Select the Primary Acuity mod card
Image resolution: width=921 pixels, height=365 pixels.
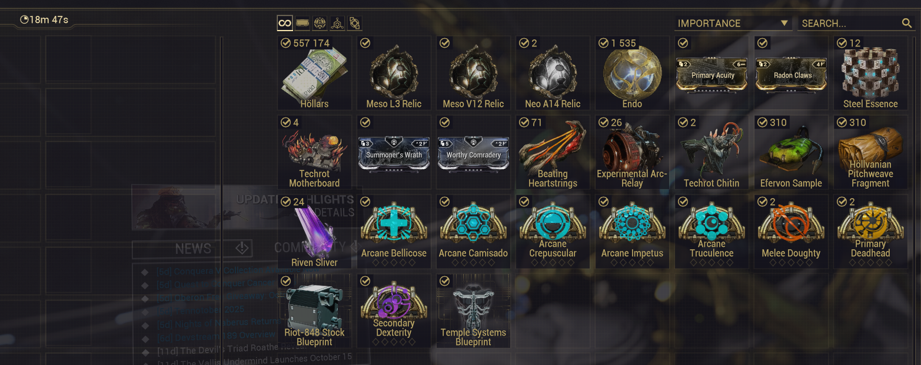(x=711, y=73)
